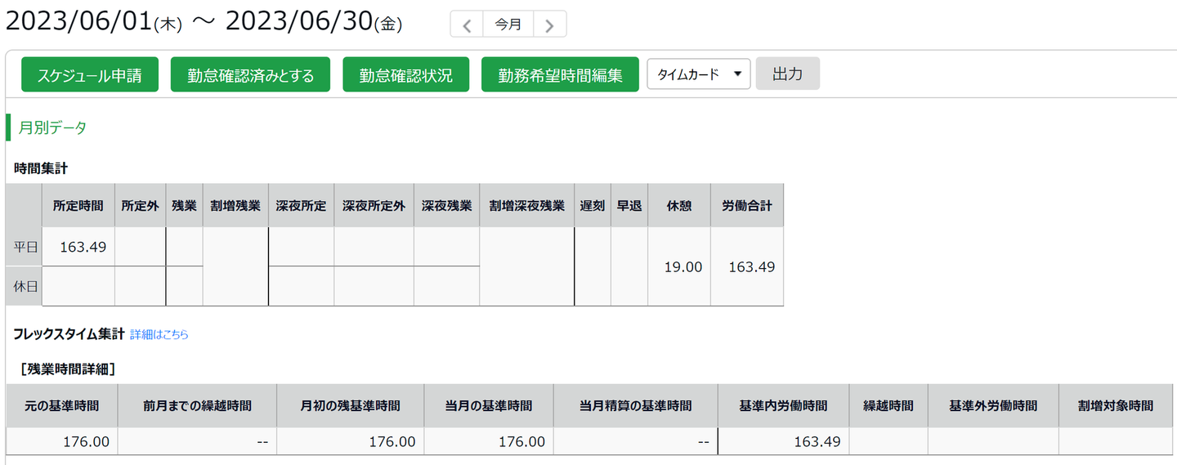Click the 元の基準時間 176.00 value
The image size is (1177, 465).
click(x=86, y=442)
